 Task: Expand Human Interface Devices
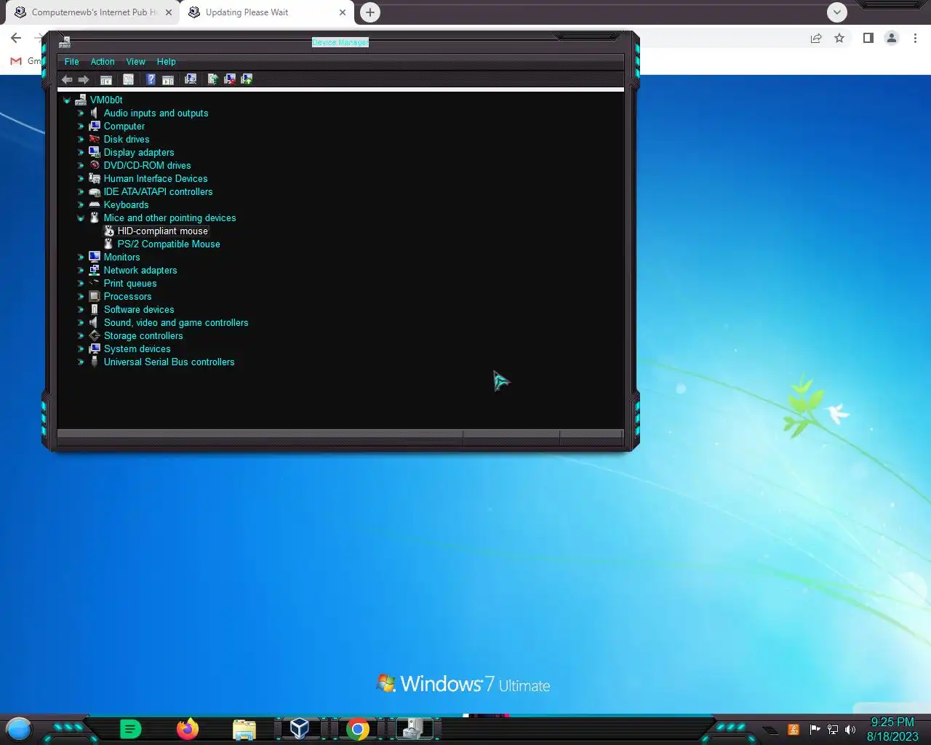tap(81, 179)
